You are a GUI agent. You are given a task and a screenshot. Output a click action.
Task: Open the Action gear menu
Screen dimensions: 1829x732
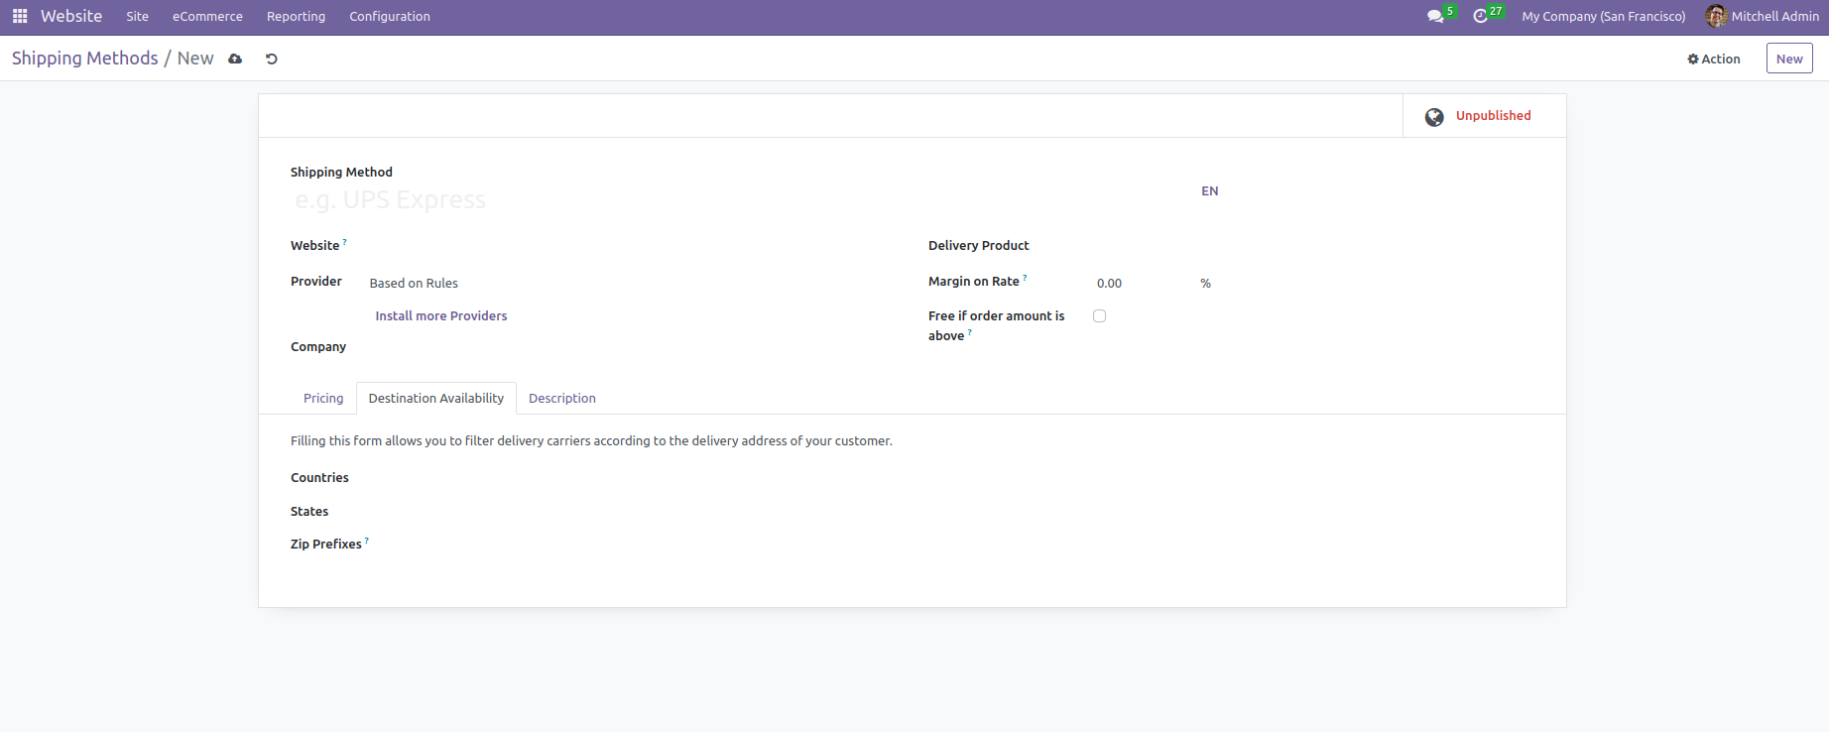(x=1714, y=59)
